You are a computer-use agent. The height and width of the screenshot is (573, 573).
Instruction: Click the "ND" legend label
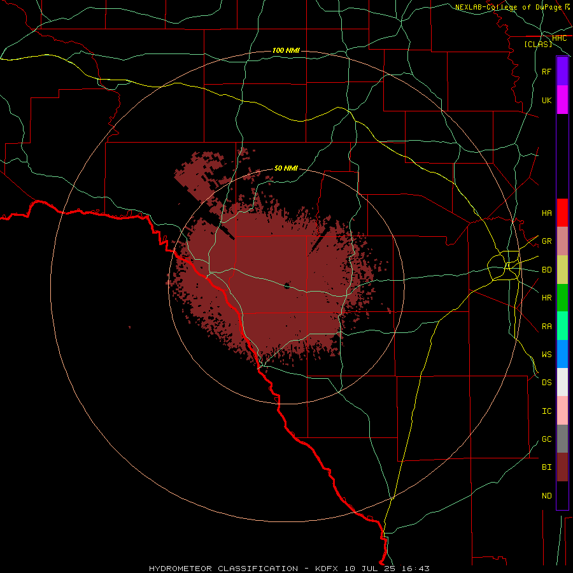coord(546,496)
